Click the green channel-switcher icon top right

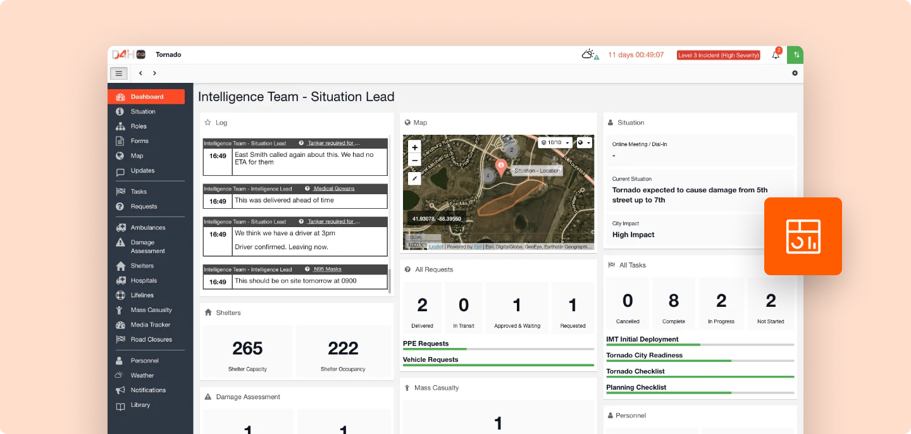coord(795,54)
